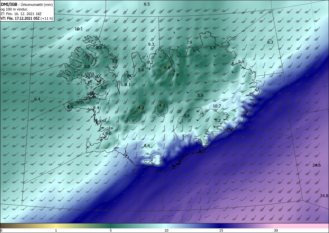Click the '30' tick label on color scale
The image size is (329, 233).
click(276, 231)
